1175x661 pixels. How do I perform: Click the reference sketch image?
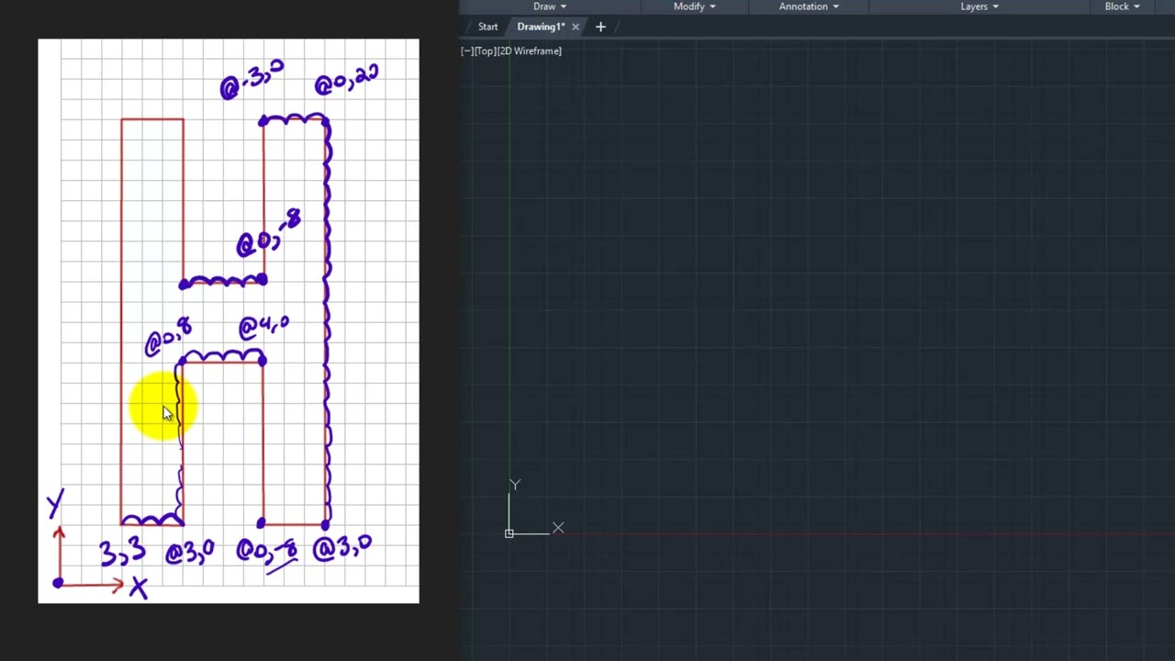229,321
